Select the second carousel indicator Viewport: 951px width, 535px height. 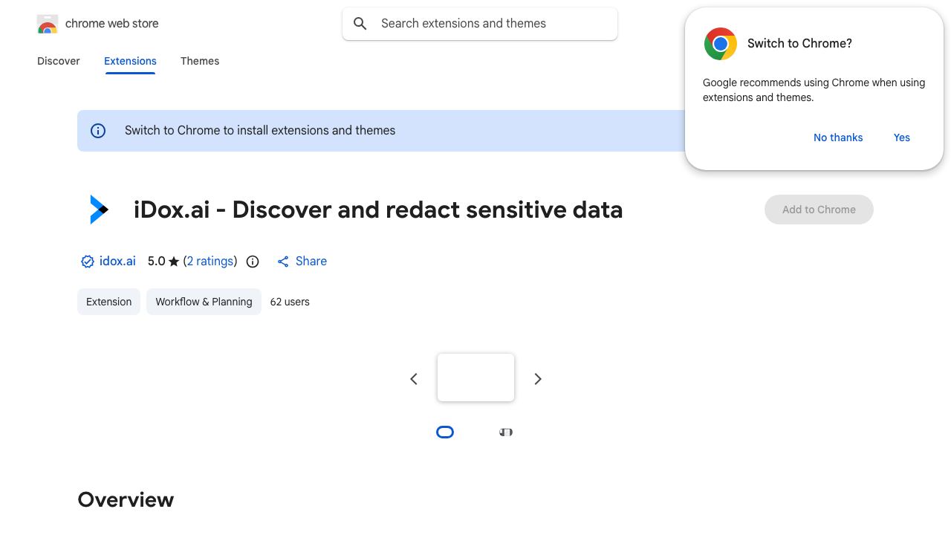pos(506,432)
